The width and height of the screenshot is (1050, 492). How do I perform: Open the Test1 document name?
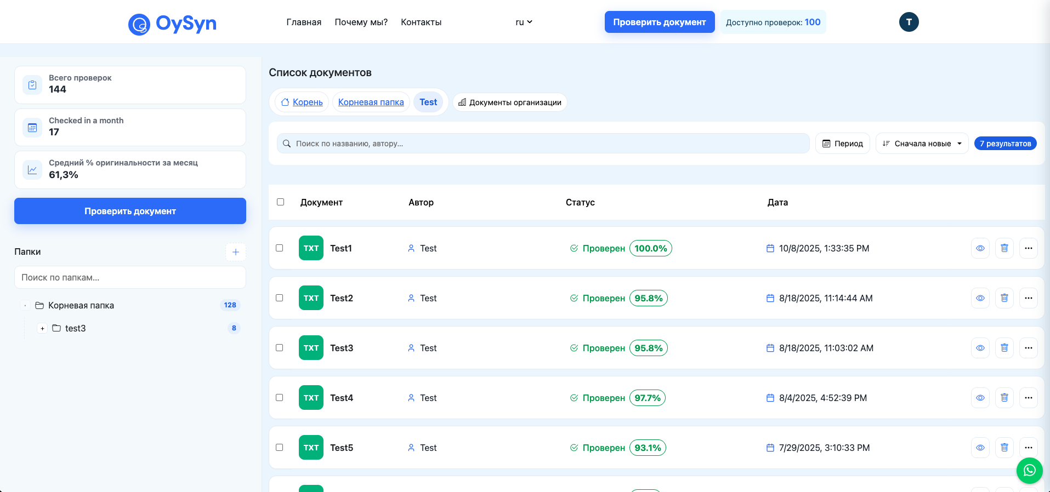(x=341, y=248)
